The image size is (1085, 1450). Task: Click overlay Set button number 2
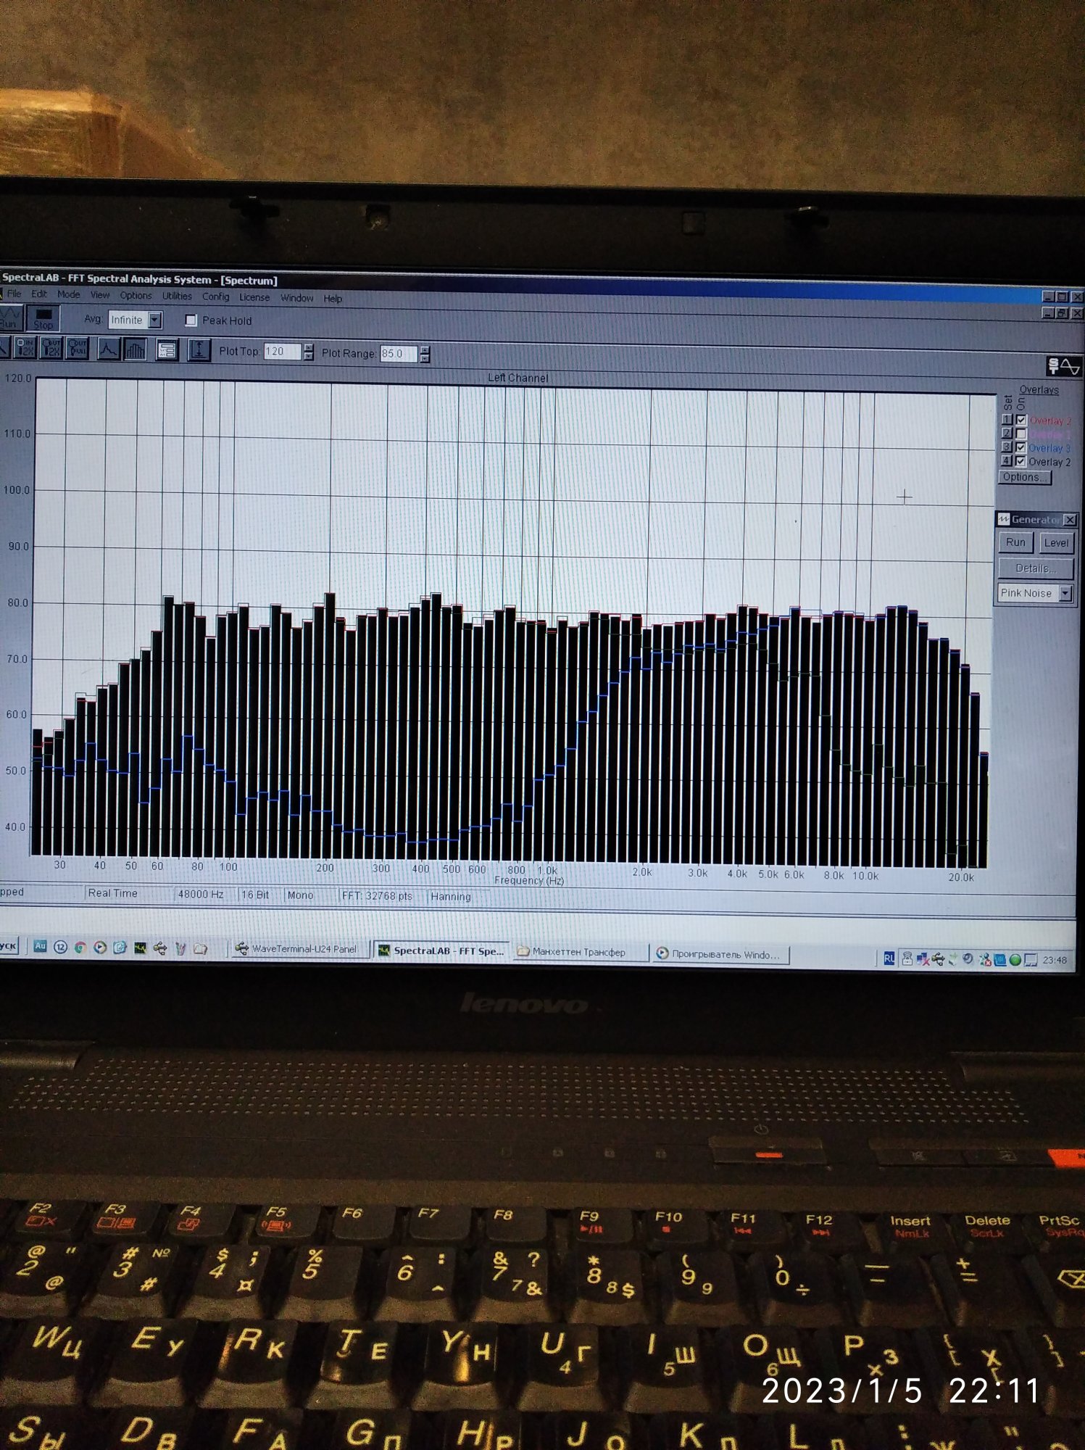[1007, 434]
